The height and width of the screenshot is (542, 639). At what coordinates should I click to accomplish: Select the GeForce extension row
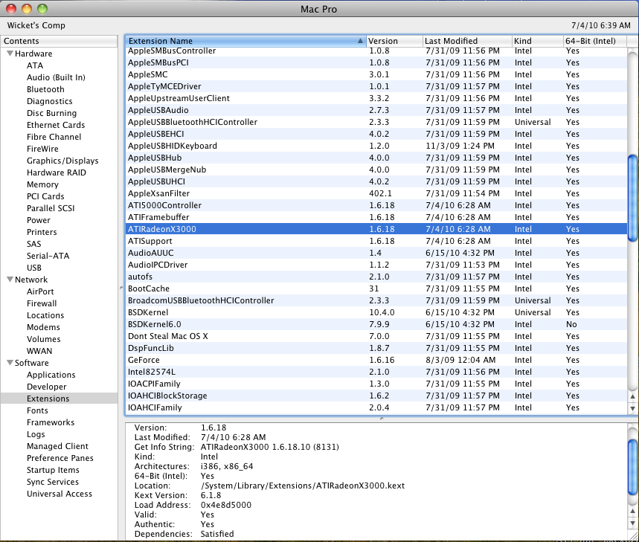(376, 360)
